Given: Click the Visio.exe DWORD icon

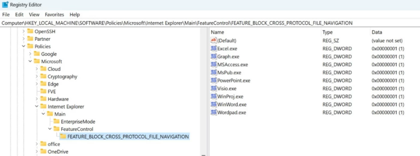Looking at the screenshot, I should [x=213, y=89].
